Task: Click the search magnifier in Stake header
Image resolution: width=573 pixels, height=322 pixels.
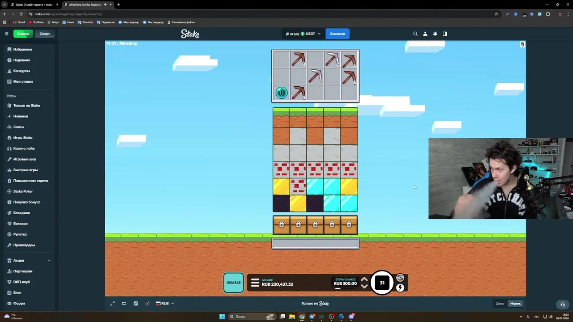Action: [x=415, y=34]
